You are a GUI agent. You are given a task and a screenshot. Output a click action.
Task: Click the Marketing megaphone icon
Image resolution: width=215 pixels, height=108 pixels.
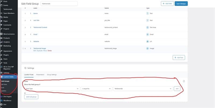[2, 46]
